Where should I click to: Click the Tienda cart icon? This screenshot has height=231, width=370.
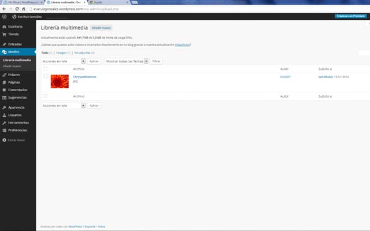pyautogui.click(x=4, y=34)
